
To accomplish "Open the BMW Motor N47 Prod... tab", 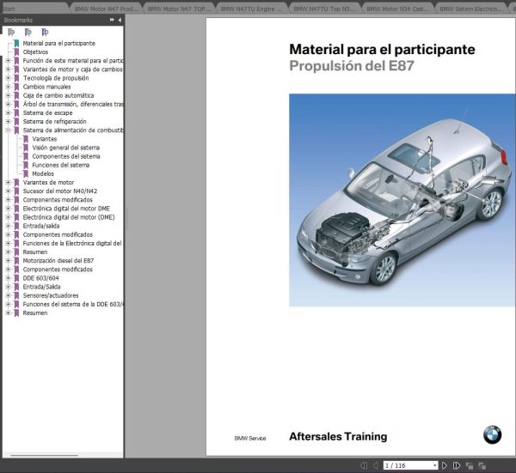I will click(106, 9).
